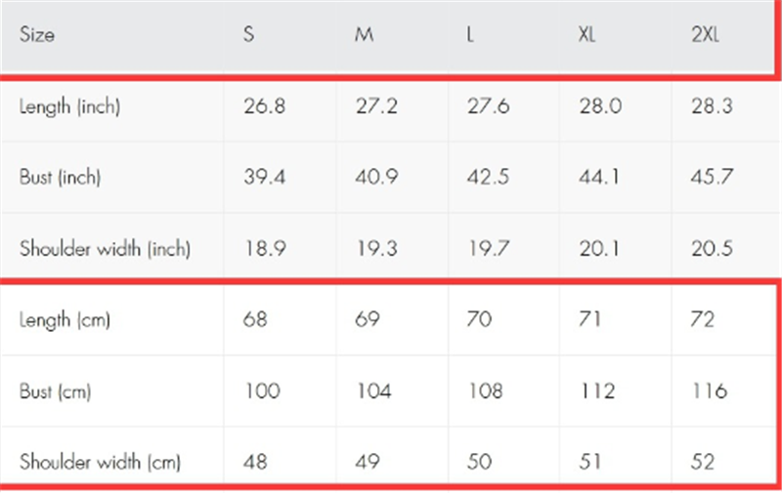The height and width of the screenshot is (493, 782).
Task: Click the 71 length centimeter cell
Action: click(x=591, y=319)
